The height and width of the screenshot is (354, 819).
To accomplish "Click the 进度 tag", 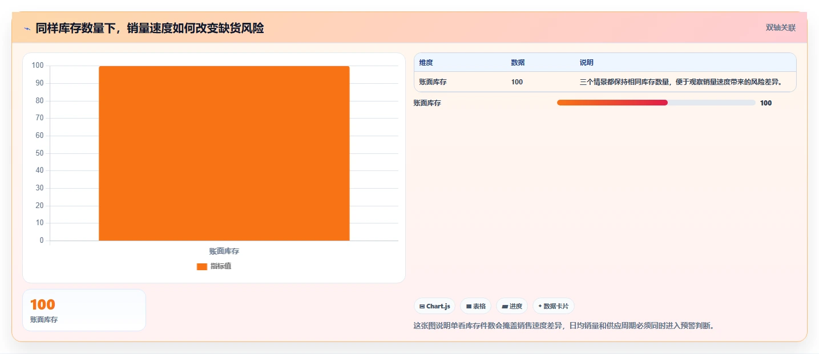I will click(512, 306).
